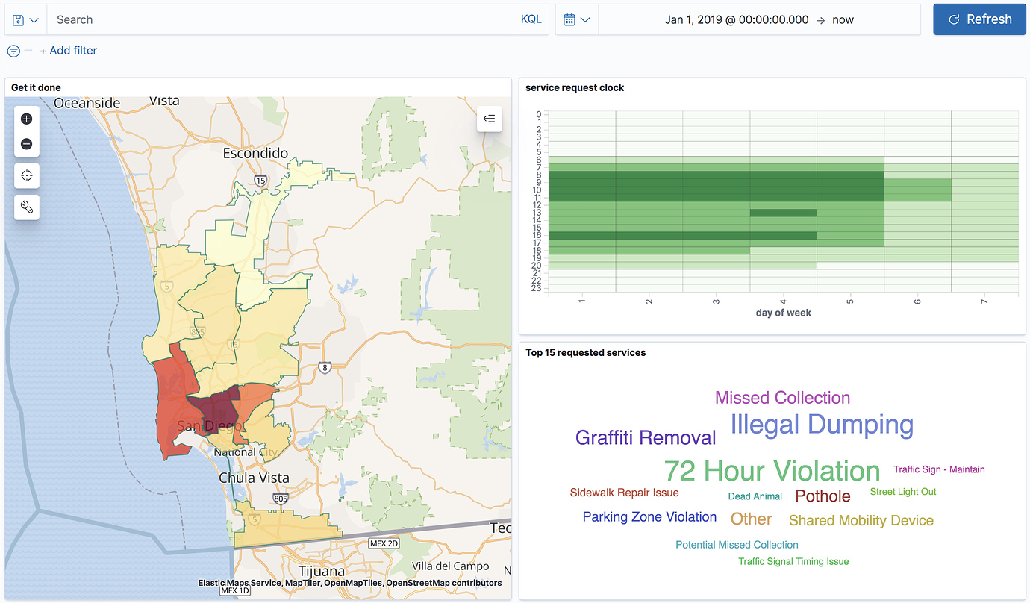Select Illegal Dumping in the word cloud

click(820, 424)
